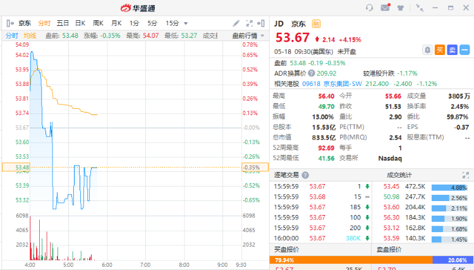This screenshot has width=474, height=270.
Task: Click the 买盘报价 header
Action: pyautogui.click(x=286, y=249)
